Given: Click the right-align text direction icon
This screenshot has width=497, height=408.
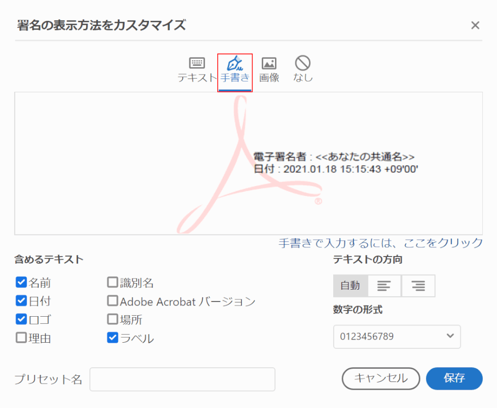Looking at the screenshot, I should pos(418,286).
